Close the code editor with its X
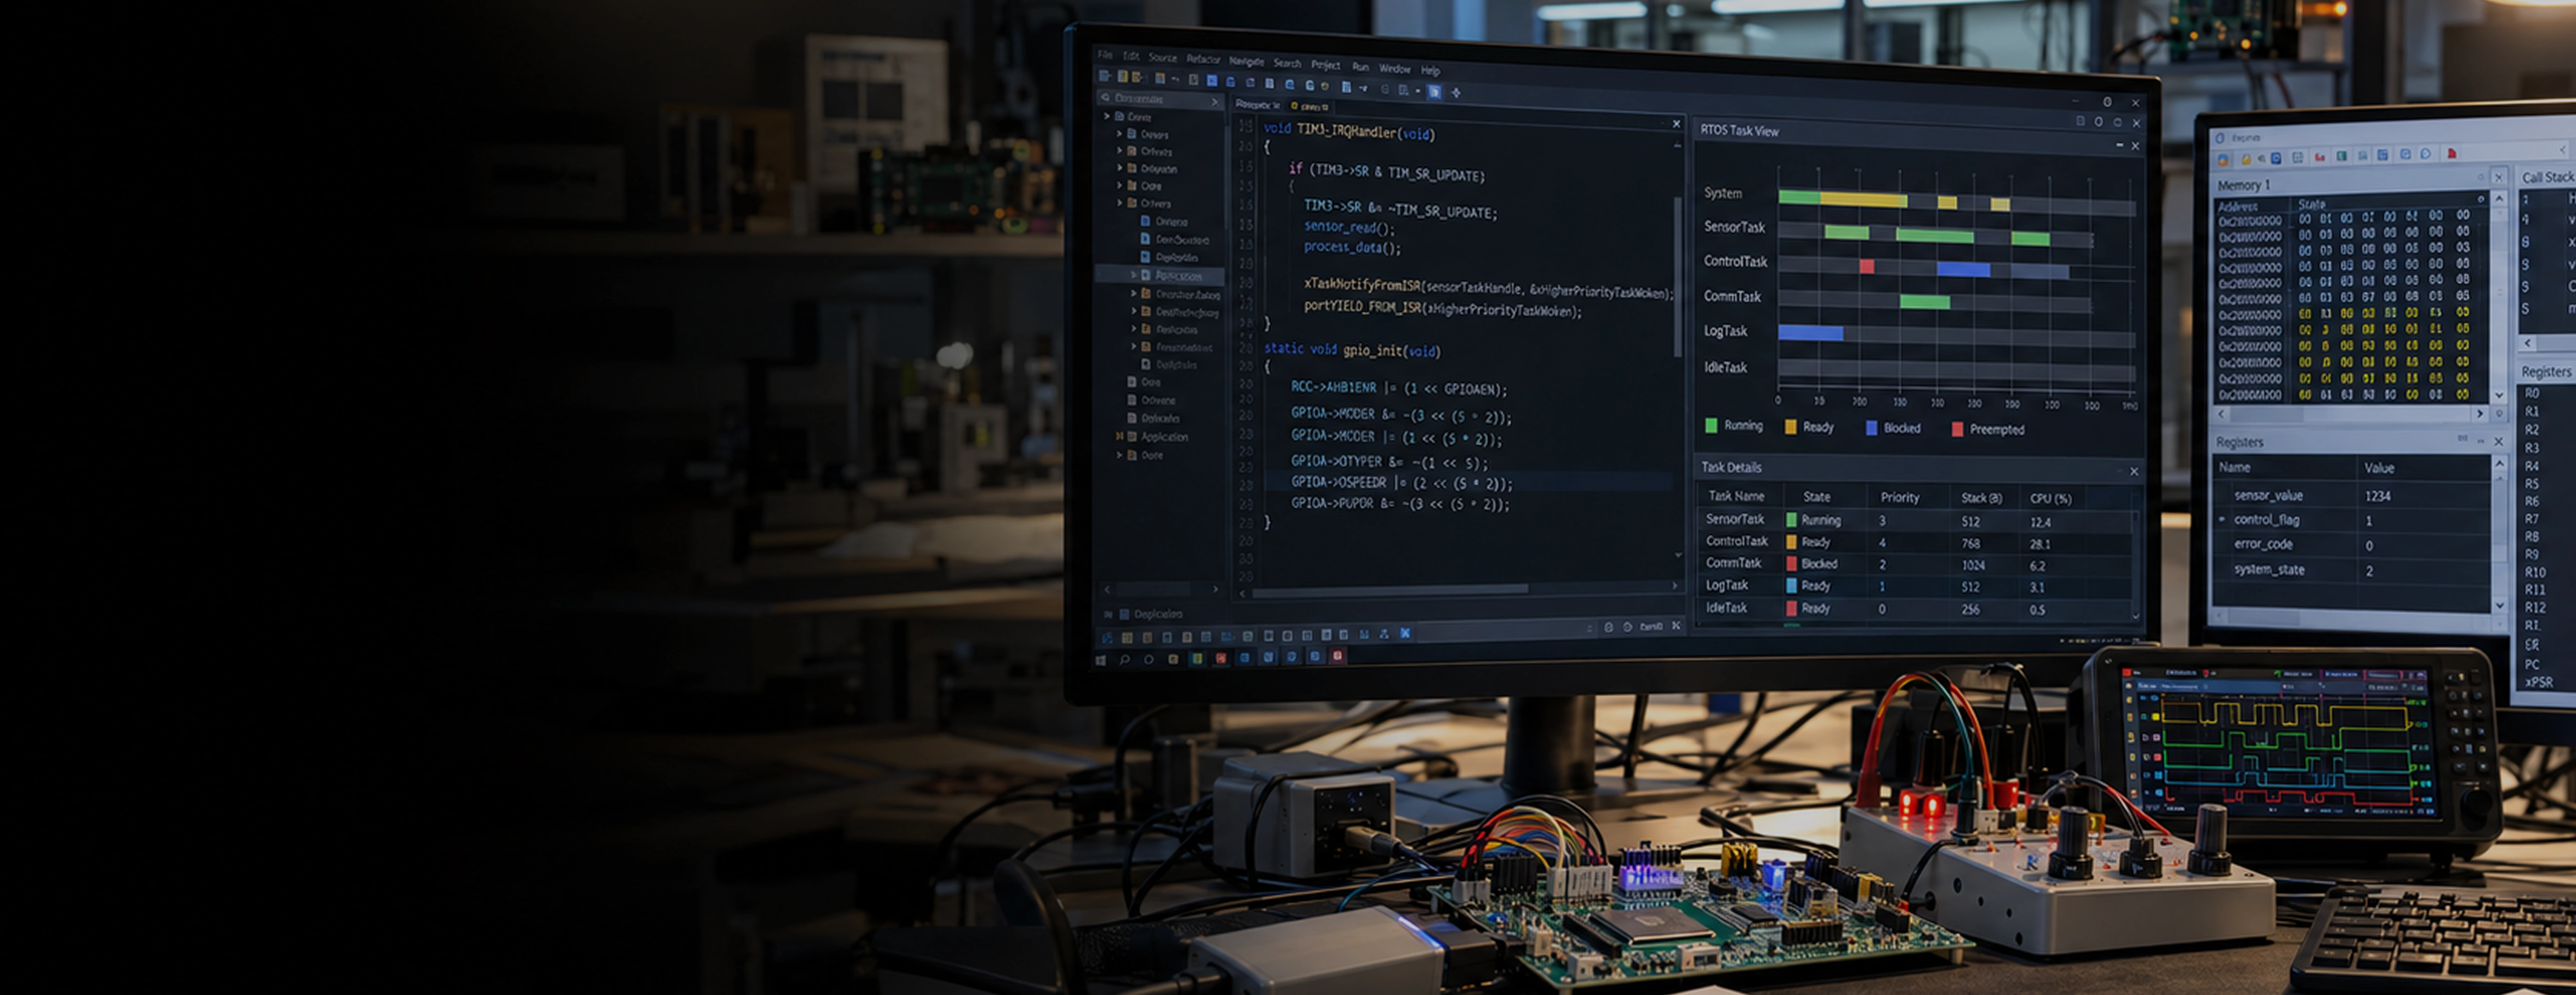Image resolution: width=2576 pixels, height=995 pixels. coord(1676,124)
